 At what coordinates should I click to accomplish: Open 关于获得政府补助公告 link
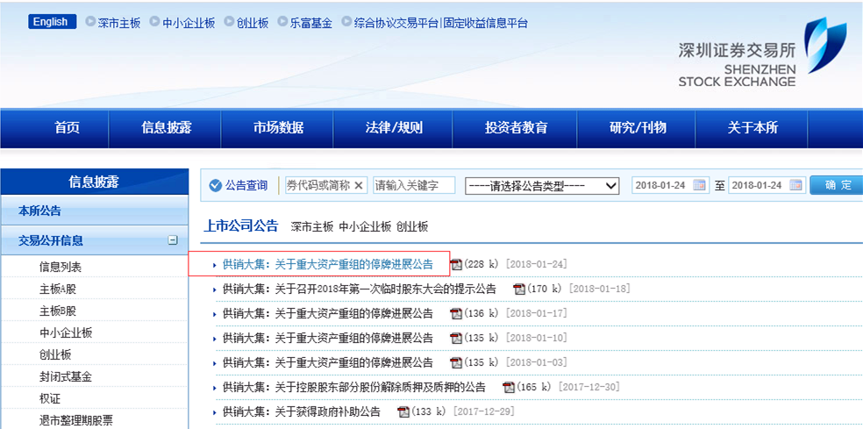(301, 412)
